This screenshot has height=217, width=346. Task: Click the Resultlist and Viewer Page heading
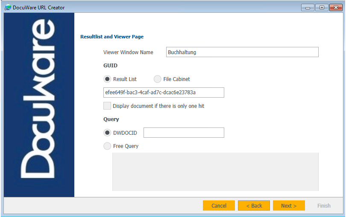112,37
